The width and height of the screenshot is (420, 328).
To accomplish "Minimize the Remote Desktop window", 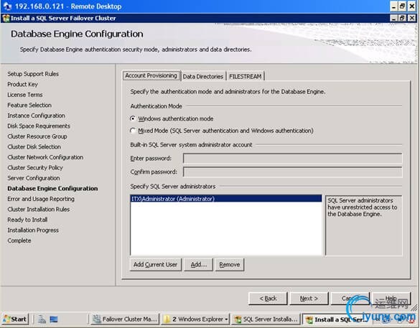I will tap(393, 6).
